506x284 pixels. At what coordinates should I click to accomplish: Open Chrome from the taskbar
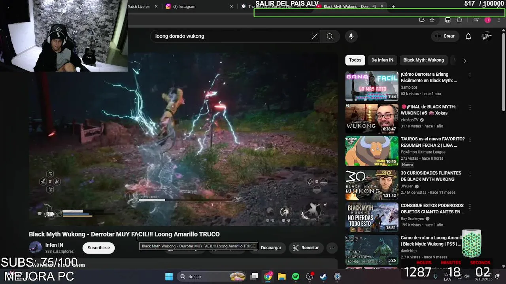(268, 277)
